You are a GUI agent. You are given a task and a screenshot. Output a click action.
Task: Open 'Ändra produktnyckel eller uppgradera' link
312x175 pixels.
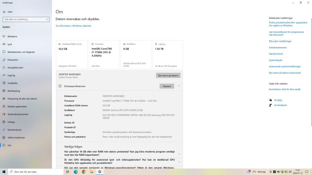tap(288, 24)
